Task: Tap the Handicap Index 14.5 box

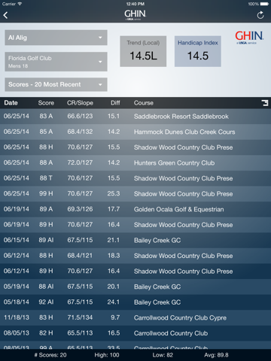Action: click(198, 51)
